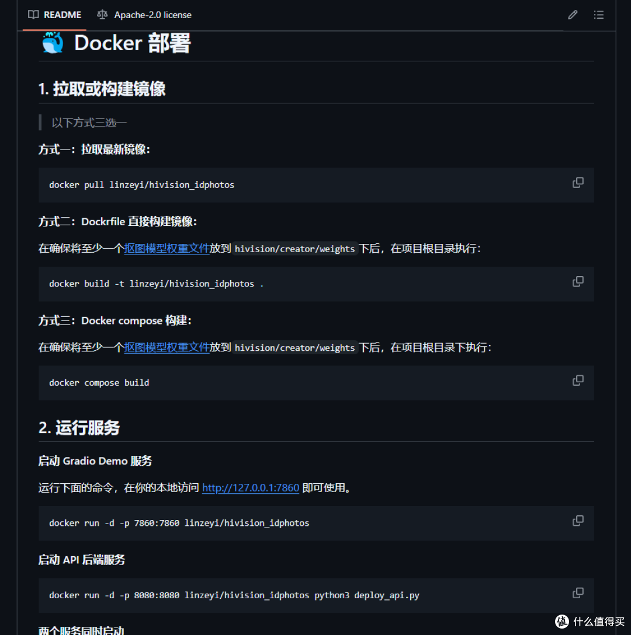
Task: Click the 2. 运行服务 heading
Action: (x=78, y=428)
